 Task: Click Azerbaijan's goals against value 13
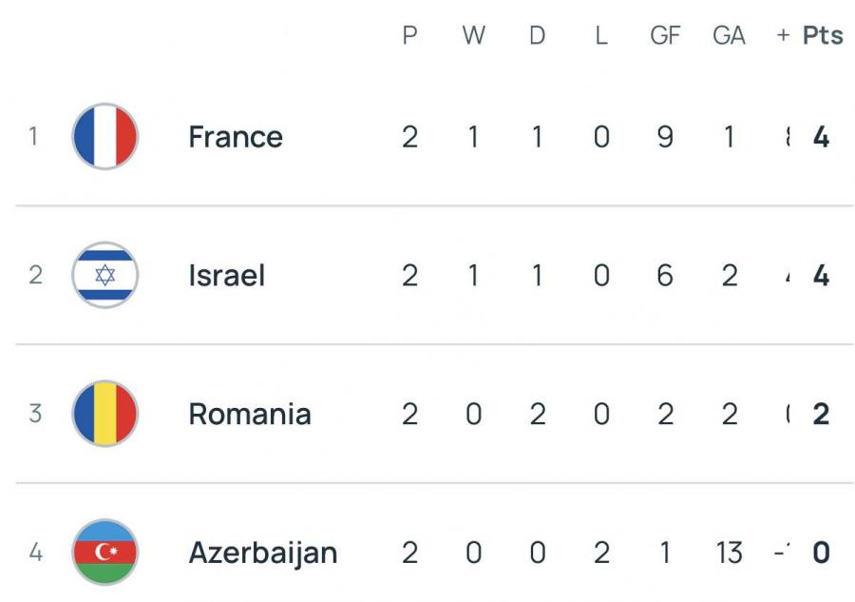point(729,553)
